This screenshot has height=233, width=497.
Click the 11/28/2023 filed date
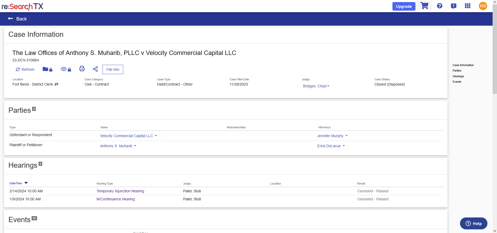click(239, 84)
